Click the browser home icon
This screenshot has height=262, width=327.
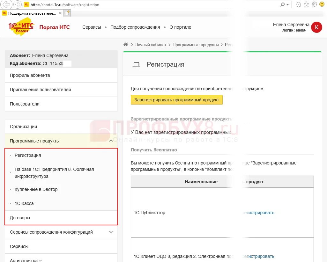299,4
